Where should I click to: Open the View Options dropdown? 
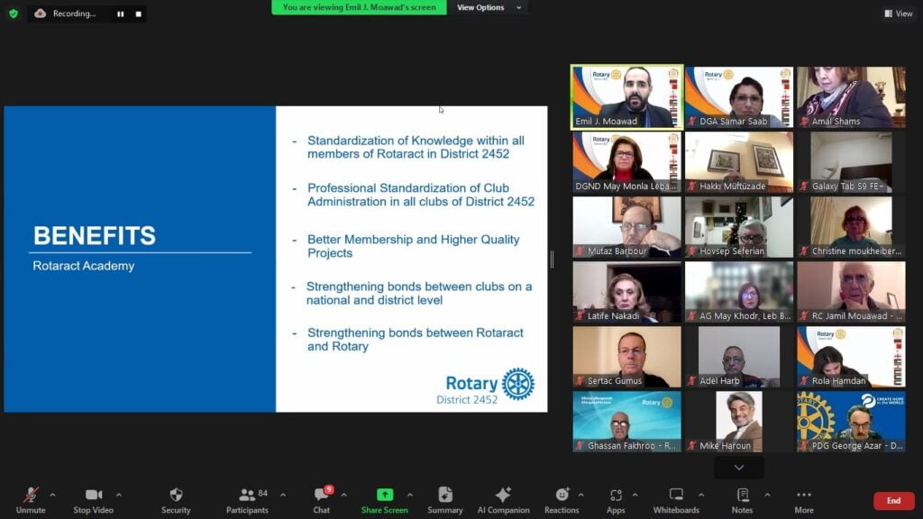tap(489, 7)
